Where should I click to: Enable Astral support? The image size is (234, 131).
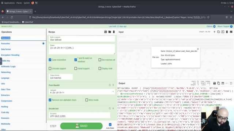pyautogui.click(x=76, y=68)
